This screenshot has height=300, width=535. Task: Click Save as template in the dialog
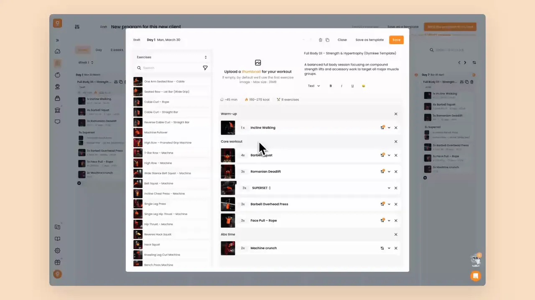click(369, 40)
